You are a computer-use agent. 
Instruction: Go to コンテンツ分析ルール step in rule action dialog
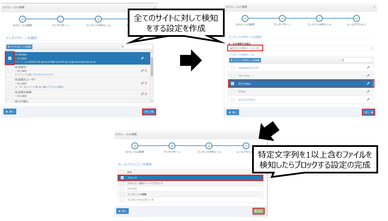(209, 146)
